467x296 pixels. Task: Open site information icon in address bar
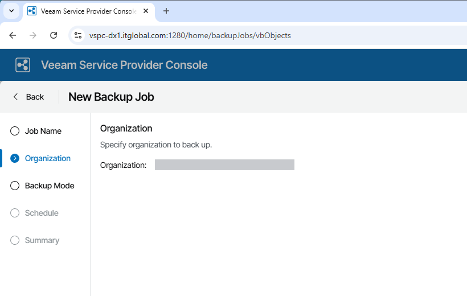pyautogui.click(x=78, y=35)
